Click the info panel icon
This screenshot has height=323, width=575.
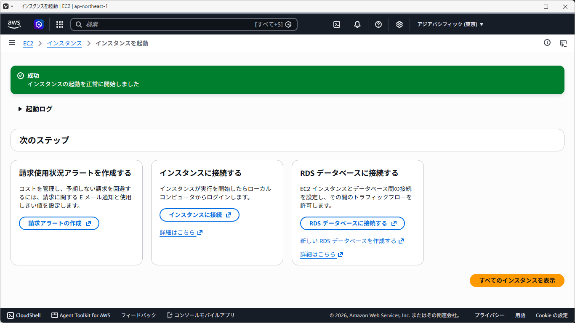pos(547,42)
